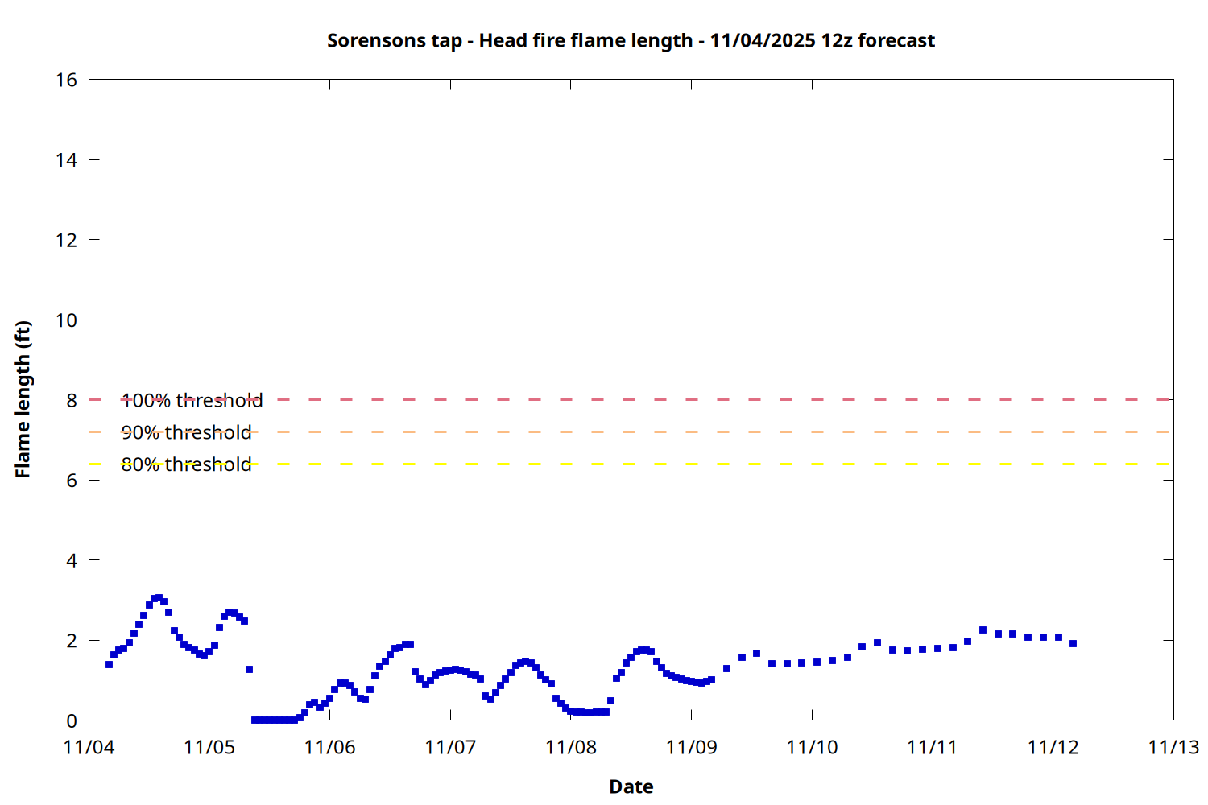1208x805 pixels.
Task: Click the 0 value on y-axis
Action: point(72,720)
